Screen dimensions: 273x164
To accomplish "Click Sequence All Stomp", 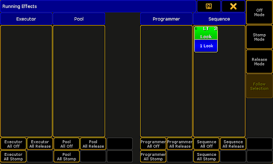I will pyautogui.click(x=207, y=157).
